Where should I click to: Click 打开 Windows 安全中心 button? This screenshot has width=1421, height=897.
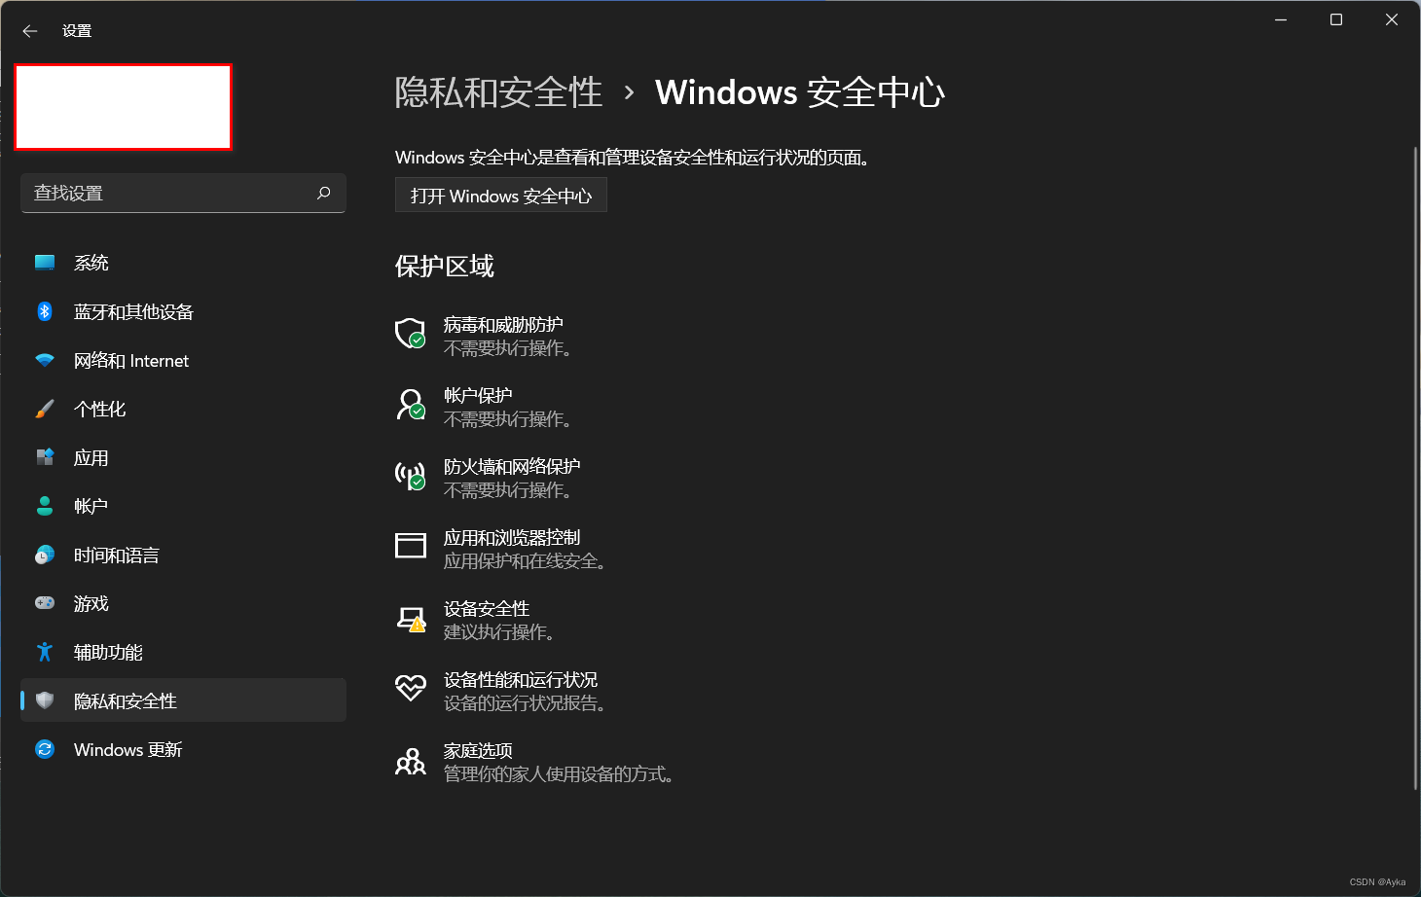pos(501,196)
